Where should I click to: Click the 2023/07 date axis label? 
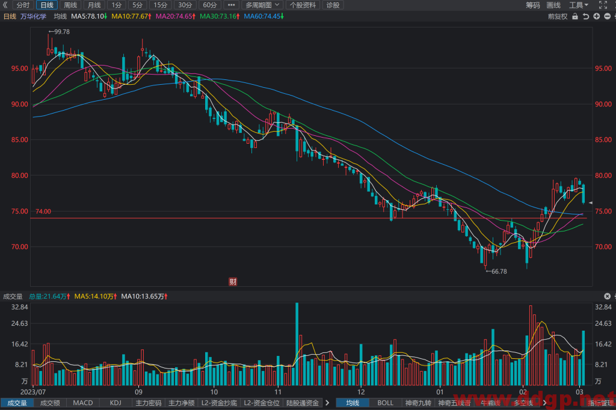pyautogui.click(x=33, y=392)
